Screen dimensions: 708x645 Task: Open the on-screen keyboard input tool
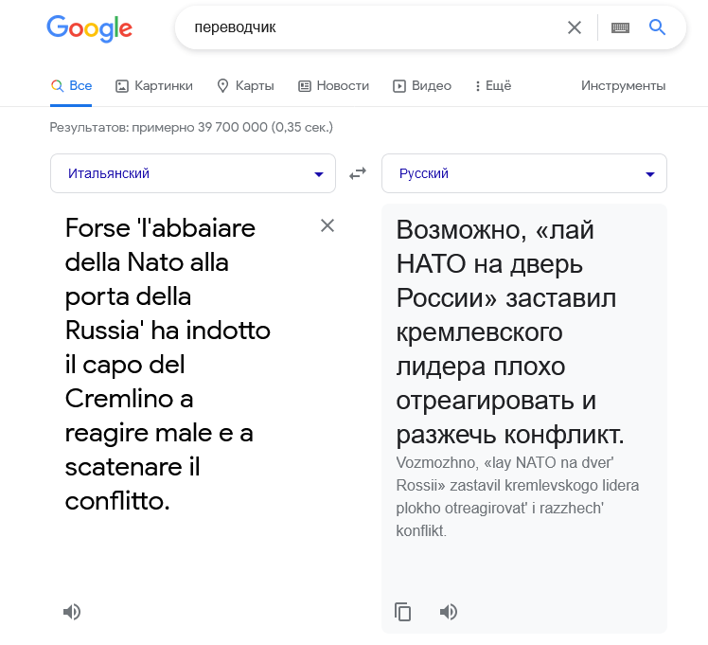tap(620, 27)
